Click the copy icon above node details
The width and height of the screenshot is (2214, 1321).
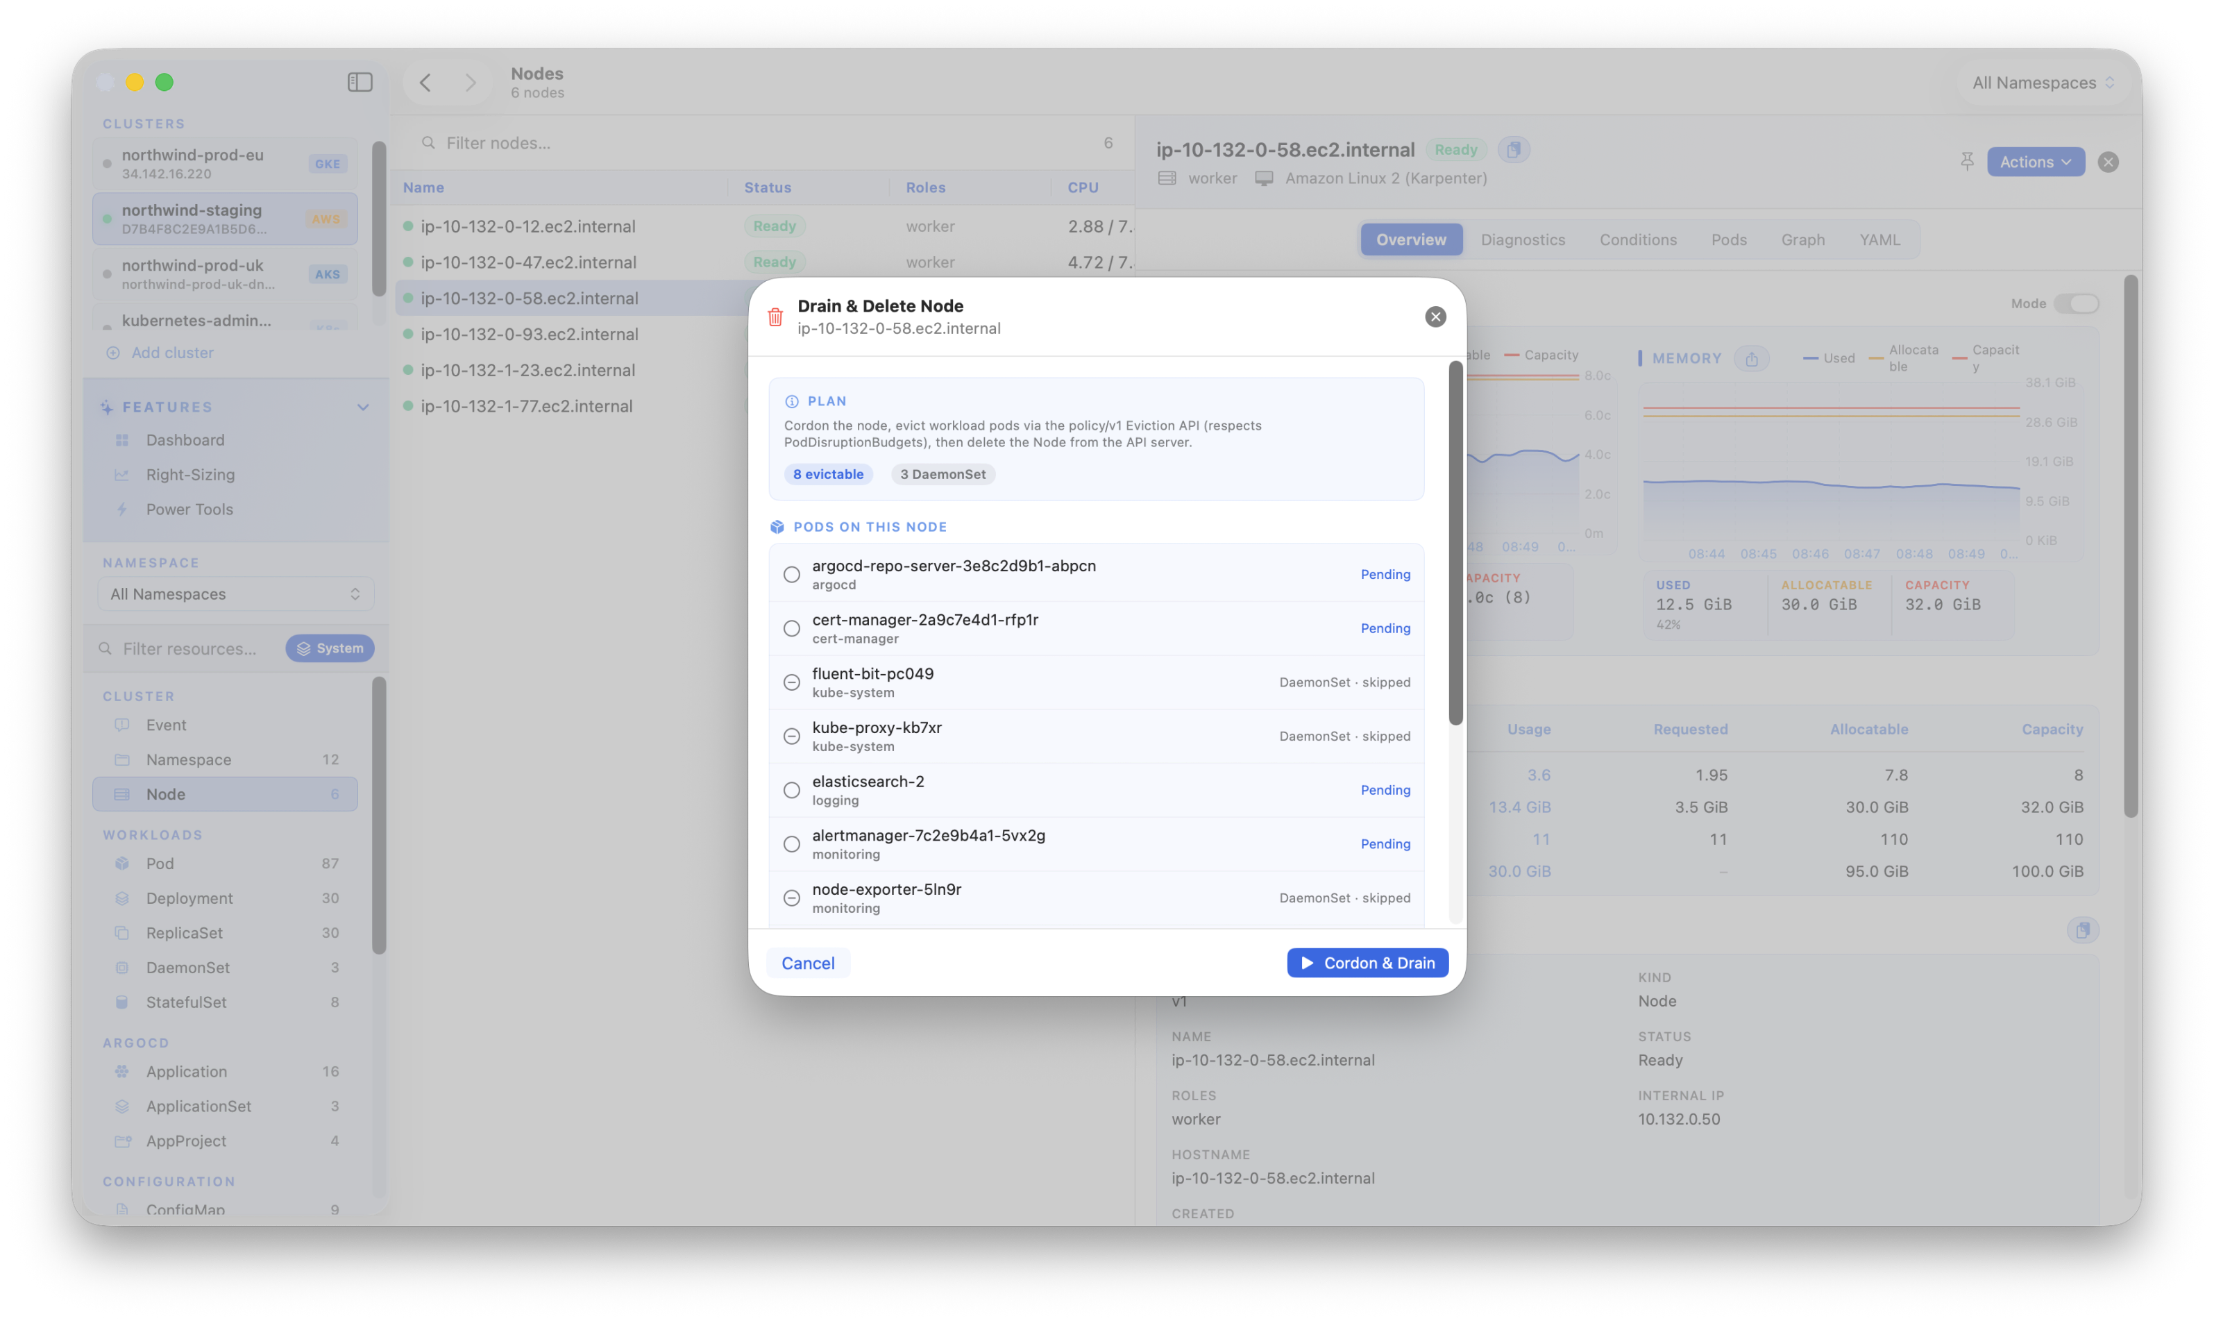(2082, 930)
